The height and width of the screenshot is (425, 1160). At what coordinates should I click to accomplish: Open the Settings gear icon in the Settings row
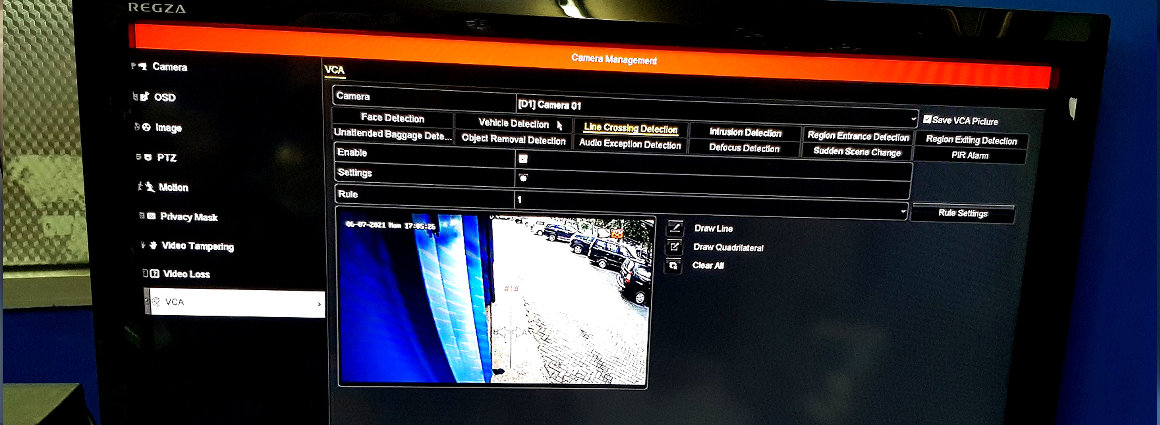pos(523,178)
